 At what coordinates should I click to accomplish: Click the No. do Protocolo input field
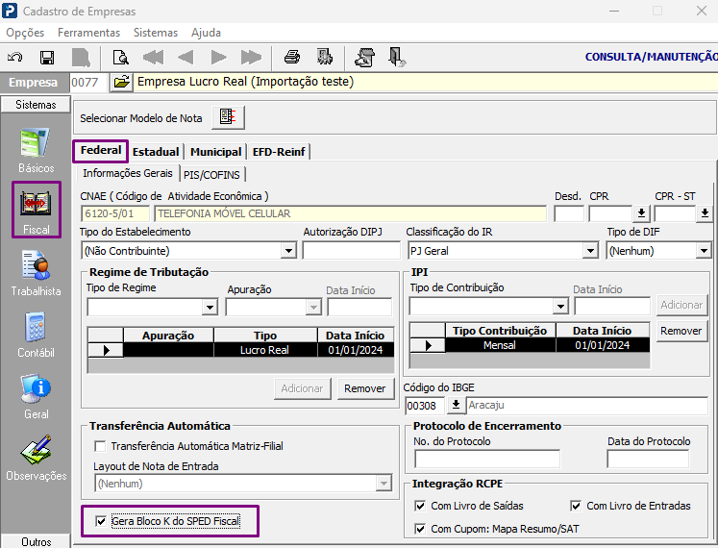tap(487, 459)
